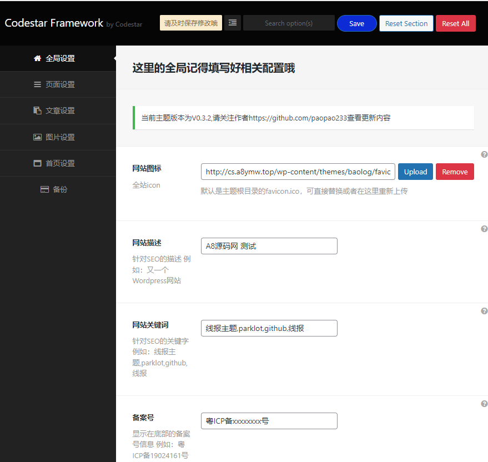Click the home icon beside 全局设置
The image size is (488, 462).
37,58
